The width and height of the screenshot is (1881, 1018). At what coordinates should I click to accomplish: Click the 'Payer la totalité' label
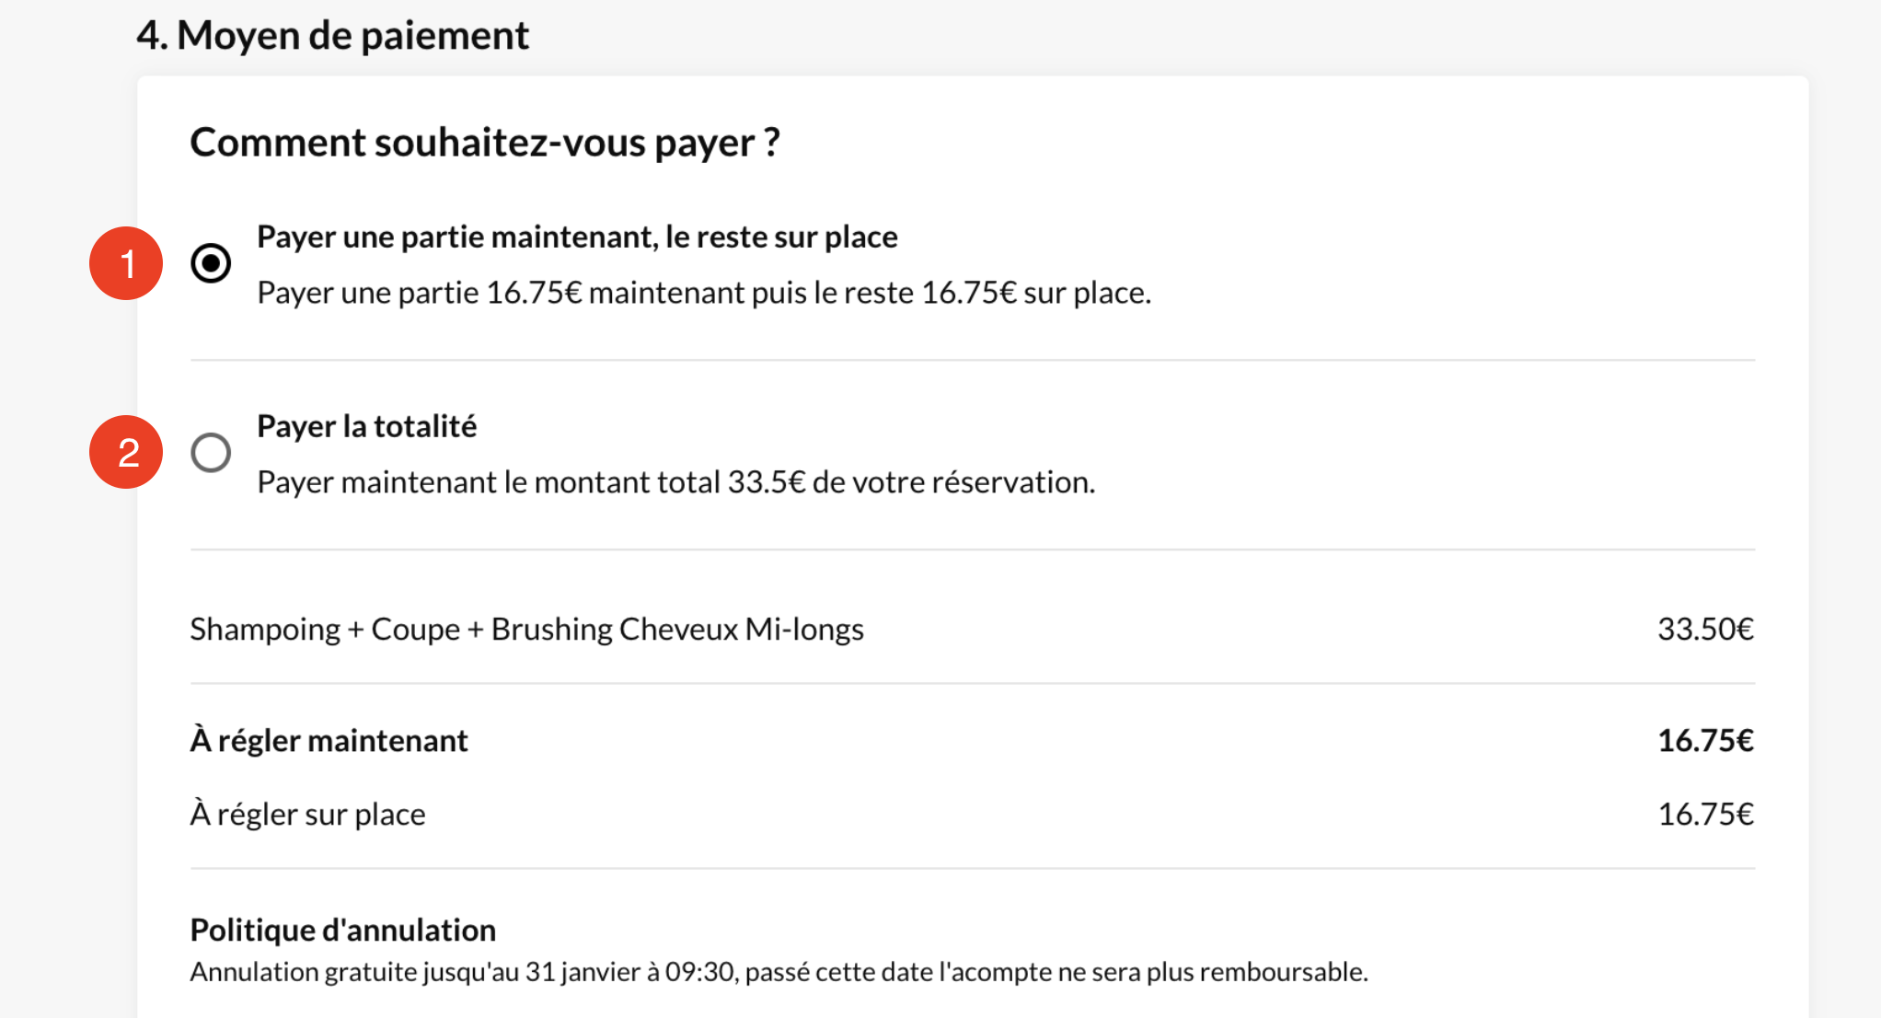pyautogui.click(x=366, y=426)
